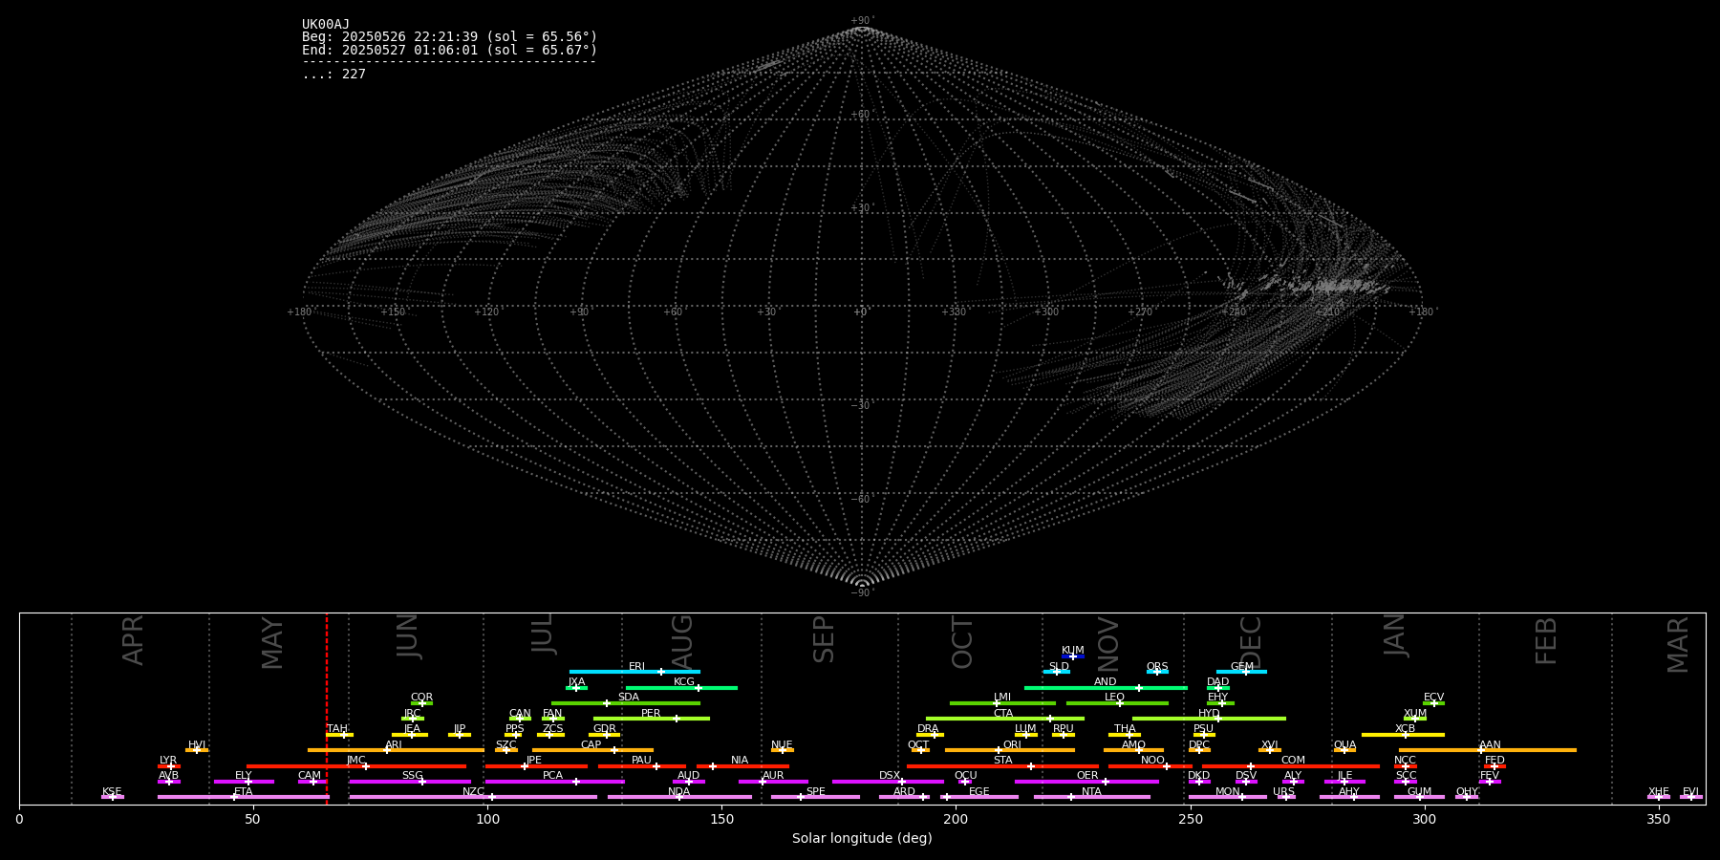Click the −90 latitude label at map bottom
The width and height of the screenshot is (1720, 860).
pos(861,593)
